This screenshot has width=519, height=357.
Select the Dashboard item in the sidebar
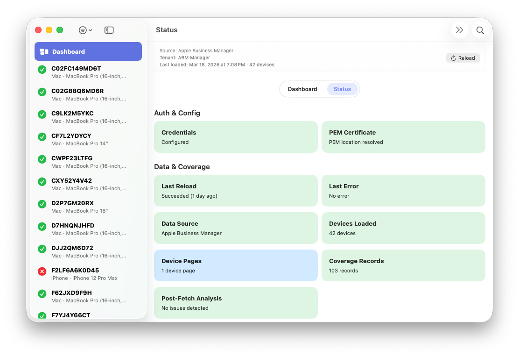(69, 51)
